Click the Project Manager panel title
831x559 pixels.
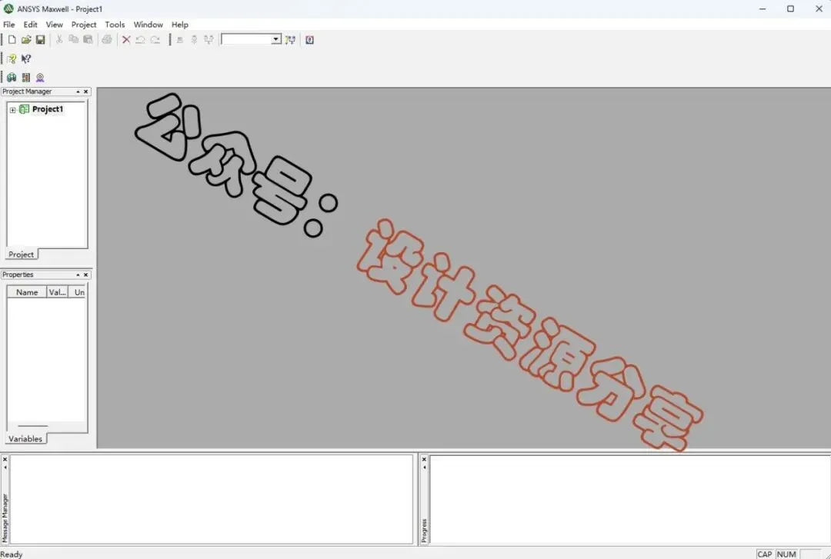[27, 92]
